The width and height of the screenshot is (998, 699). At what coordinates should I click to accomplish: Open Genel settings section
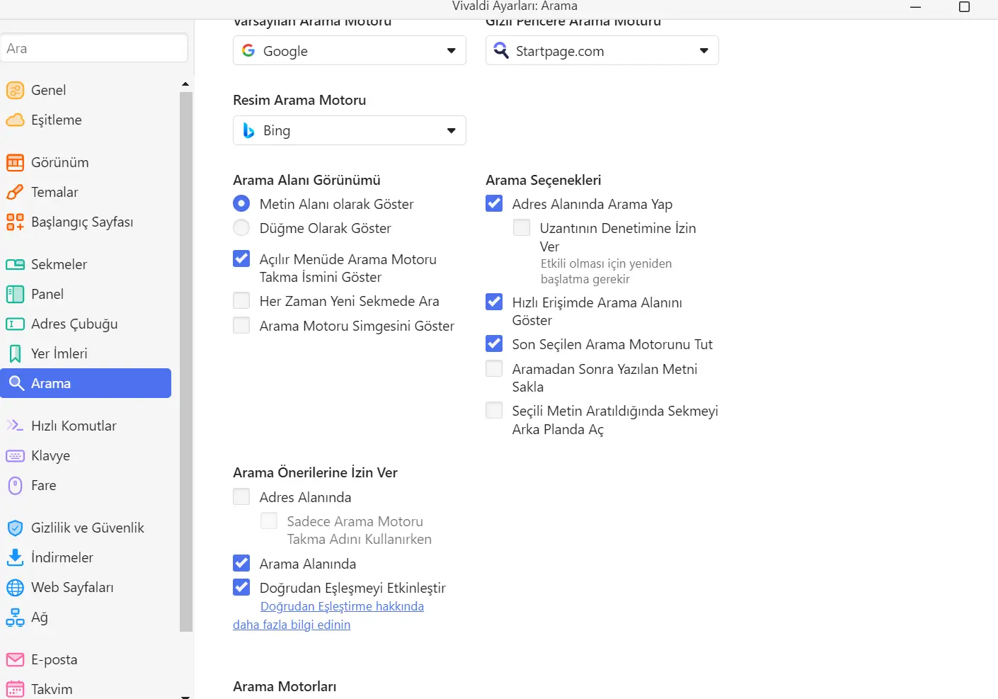(x=86, y=91)
